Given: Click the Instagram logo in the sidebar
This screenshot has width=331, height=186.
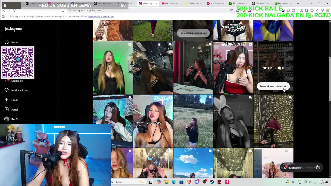Looking at the screenshot, I should pos(13,29).
